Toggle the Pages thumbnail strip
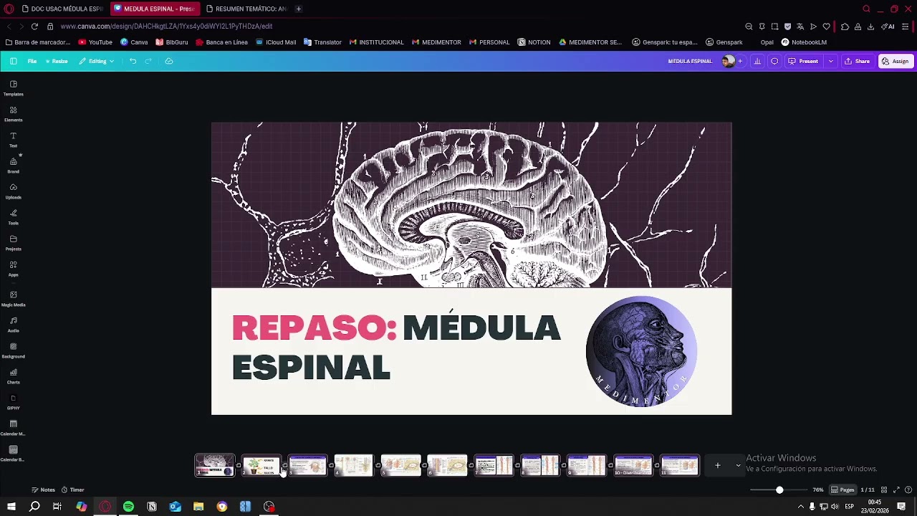This screenshot has width=917, height=516. pyautogui.click(x=842, y=489)
